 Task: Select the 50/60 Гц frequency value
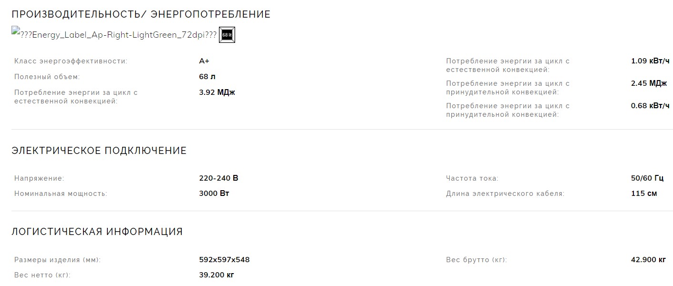(647, 178)
